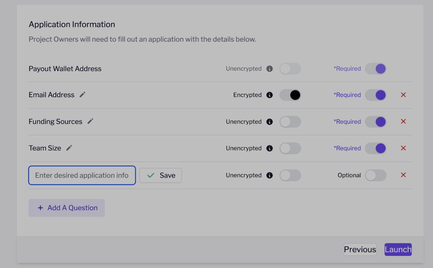This screenshot has width=433, height=268.
Task: Click pencil edit icon next to Email Address
Action: point(82,95)
